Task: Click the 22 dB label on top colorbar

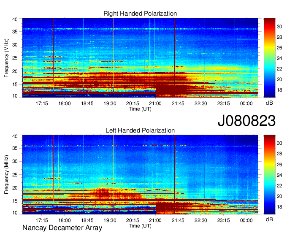Action: coord(279,69)
